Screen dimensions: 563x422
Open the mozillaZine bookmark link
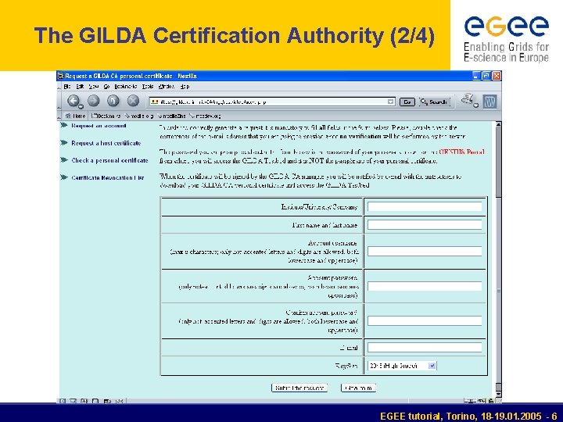(x=172, y=116)
